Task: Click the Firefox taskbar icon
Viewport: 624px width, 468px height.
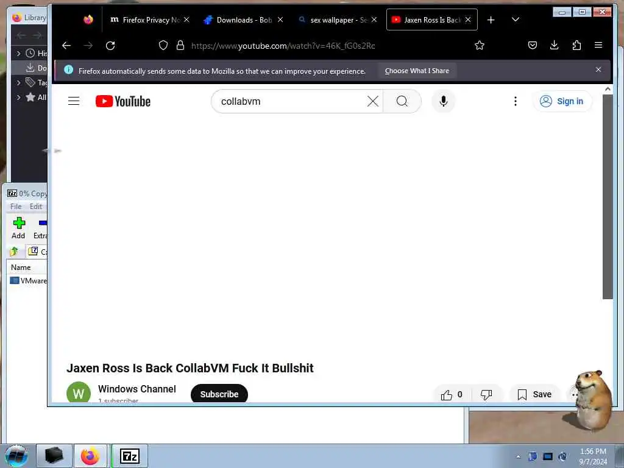Action: (90, 456)
